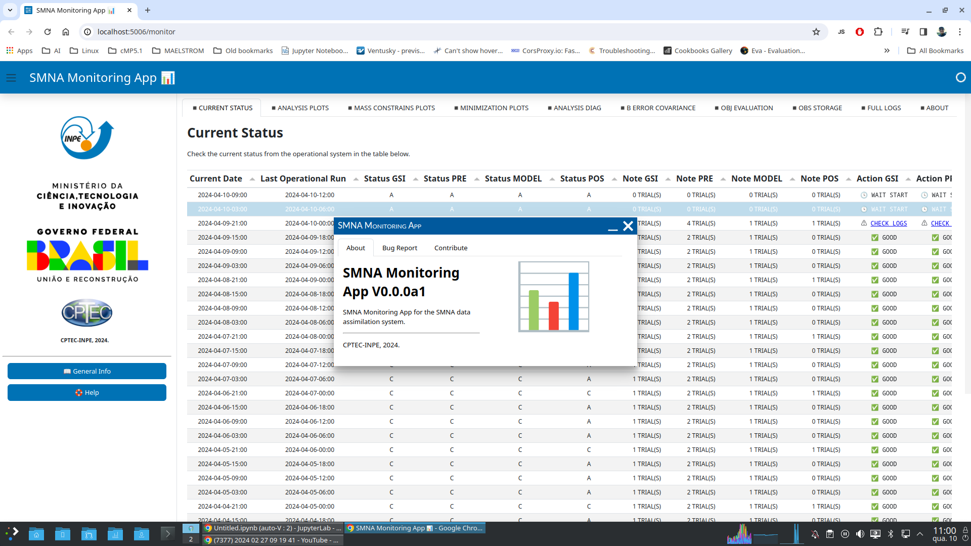
Task: Open the browser extensions puzzle icon
Action: coord(878,32)
